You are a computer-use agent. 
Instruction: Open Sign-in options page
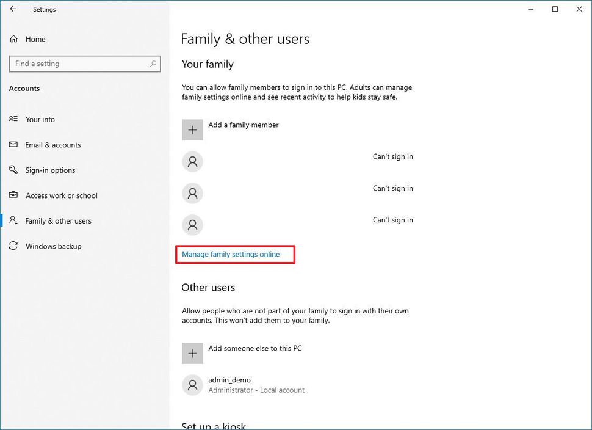[50, 170]
